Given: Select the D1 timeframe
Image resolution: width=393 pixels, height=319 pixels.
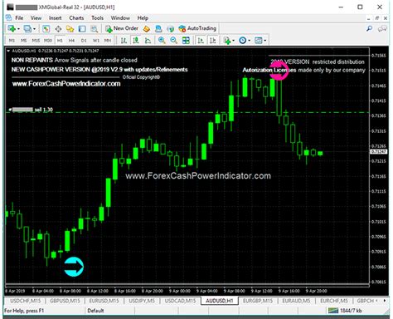Looking at the screenshot, I should [x=84, y=41].
